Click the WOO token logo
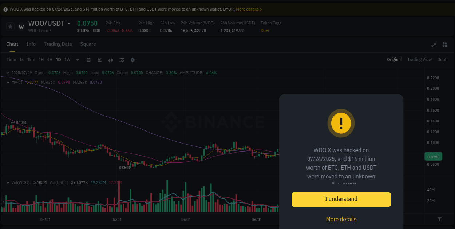Screen dimensions: 455x229 point(21,26)
